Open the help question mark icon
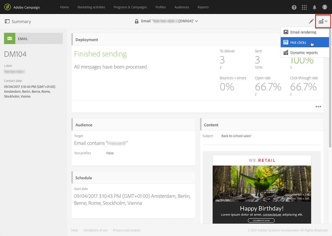Image resolution: width=332 pixels, height=236 pixels. pyautogui.click(x=294, y=7)
